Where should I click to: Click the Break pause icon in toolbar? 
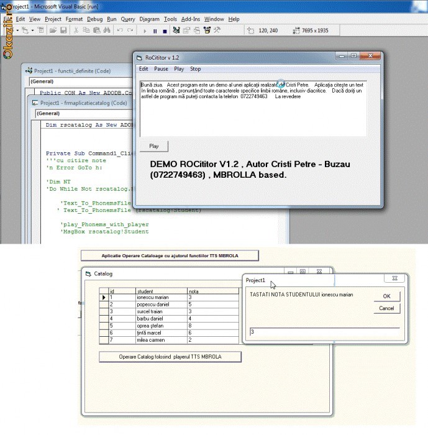155,31
